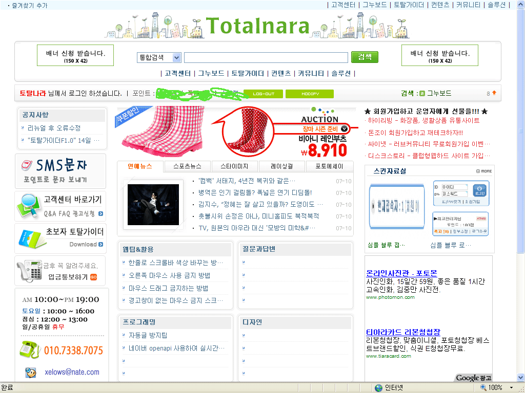Click 심플 블루 로 login skin thumbnail

coord(461,208)
